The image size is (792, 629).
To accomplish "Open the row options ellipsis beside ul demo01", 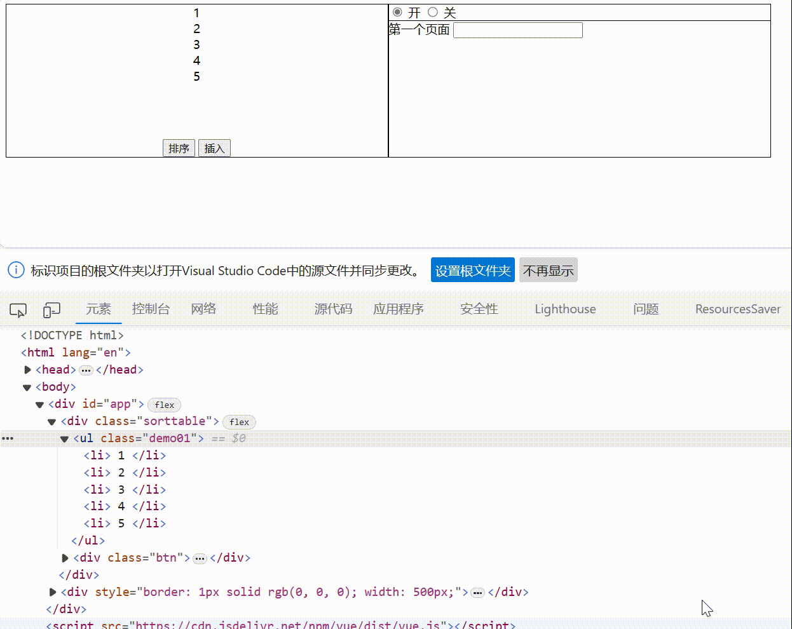I will click(8, 438).
